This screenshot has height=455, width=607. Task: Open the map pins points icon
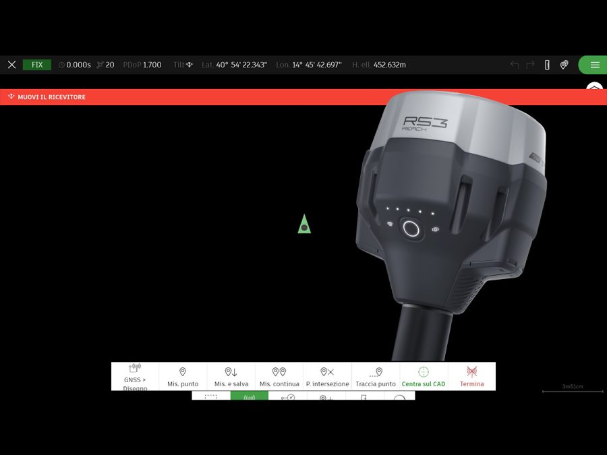pyautogui.click(x=565, y=65)
